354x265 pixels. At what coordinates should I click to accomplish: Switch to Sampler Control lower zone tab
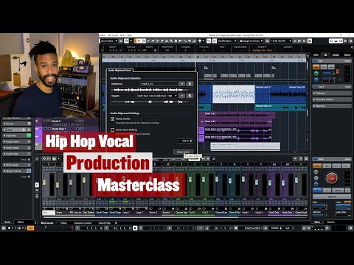click(83, 223)
